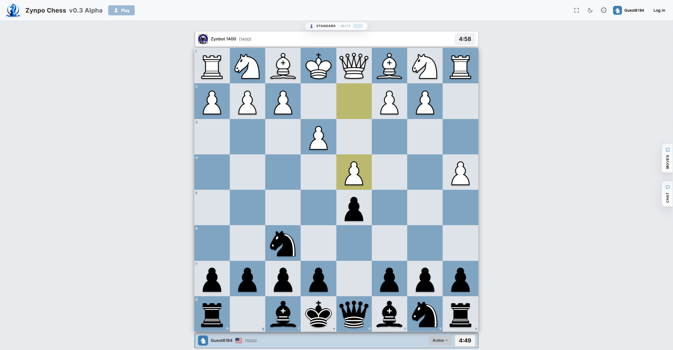673x350 pixels.
Task: Click the white rook on h1
Action: [212, 66]
